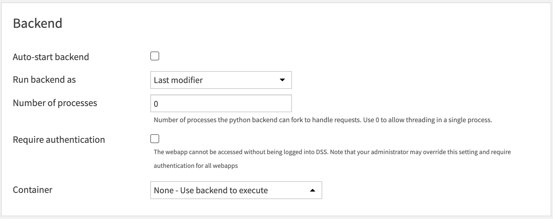Open the Run backend as dropdown
This screenshot has height=219, width=553.
pos(220,80)
